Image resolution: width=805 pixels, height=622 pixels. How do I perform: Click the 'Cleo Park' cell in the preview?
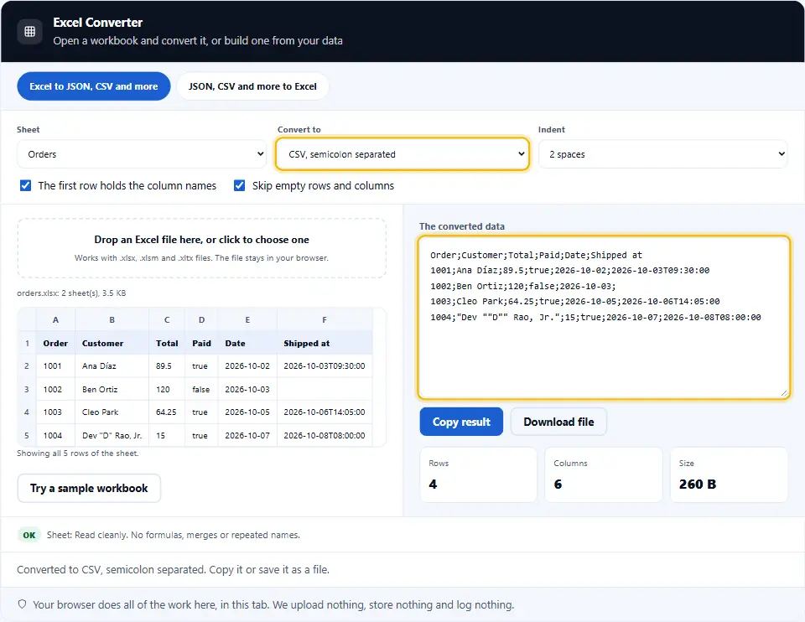click(112, 412)
